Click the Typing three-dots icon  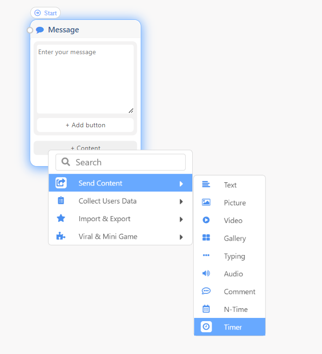(x=206, y=255)
